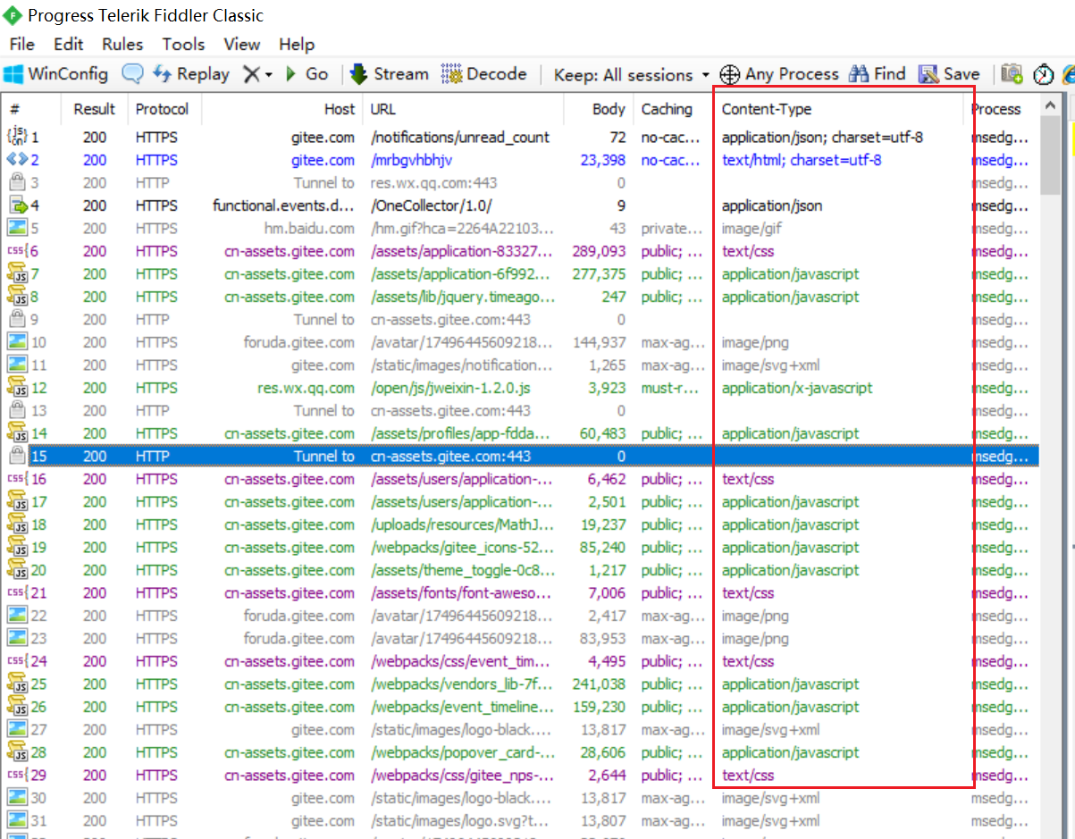Select the hm.baidu.com host cell
This screenshot has height=839, width=1075.
[309, 229]
